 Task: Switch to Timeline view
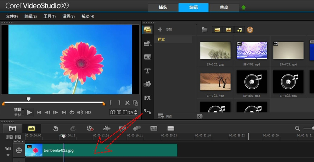click(x=31, y=129)
